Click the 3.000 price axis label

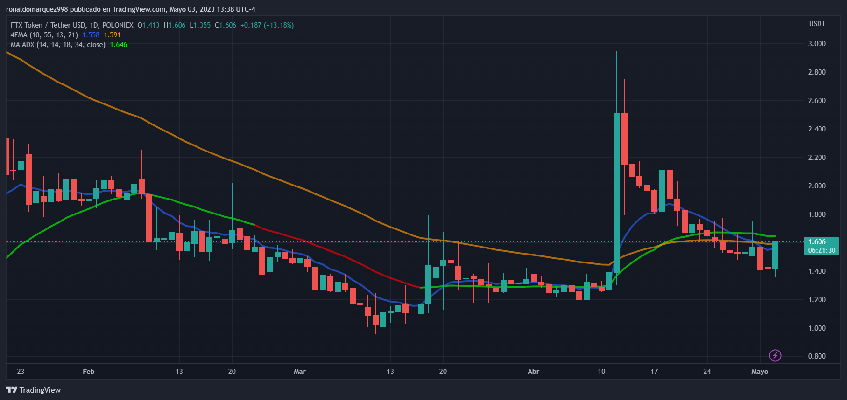[817, 44]
